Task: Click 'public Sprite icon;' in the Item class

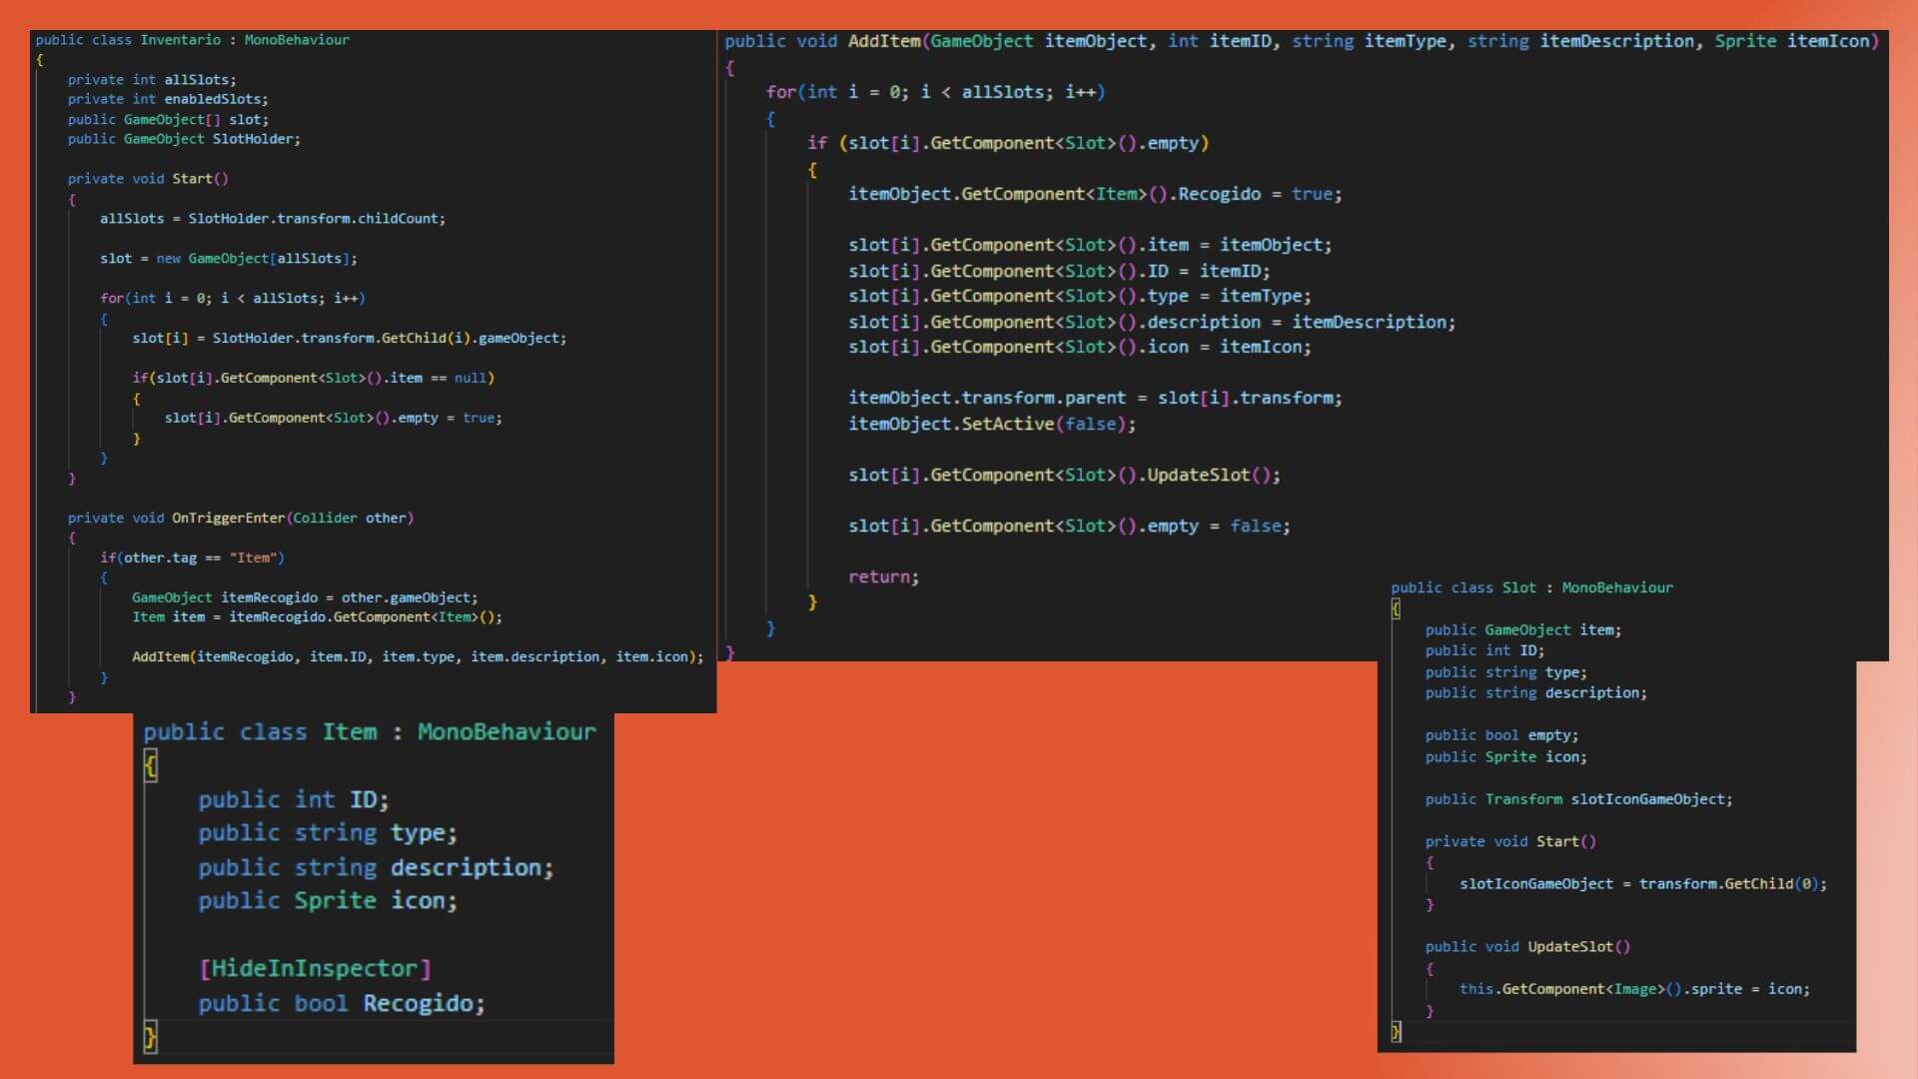Action: click(328, 900)
